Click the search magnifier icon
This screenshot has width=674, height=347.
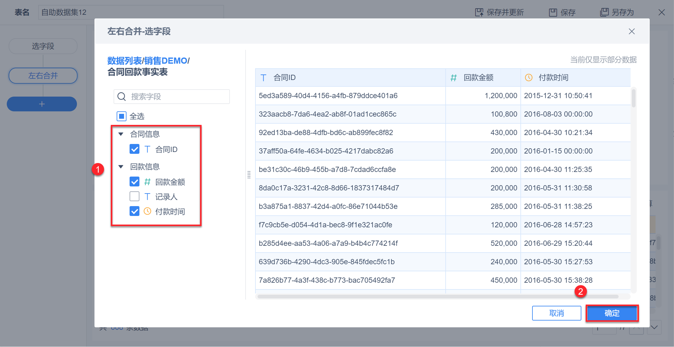point(122,97)
